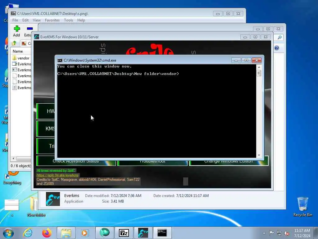
Task: Open Windows Explorer from the taskbar
Action: pyautogui.click(x=66, y=233)
